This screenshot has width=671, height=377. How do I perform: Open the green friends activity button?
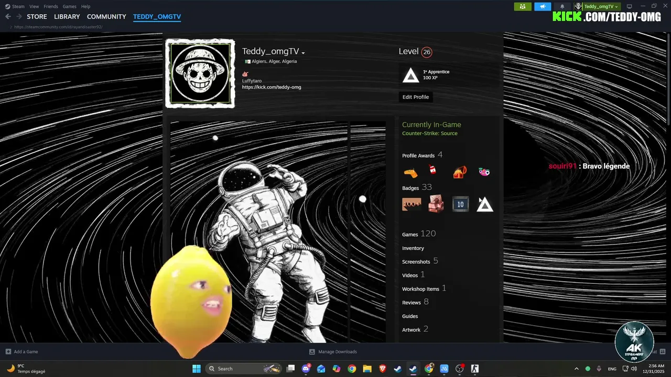523,6
